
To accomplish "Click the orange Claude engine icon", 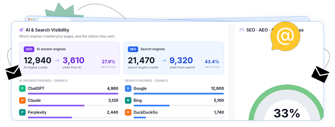I will click(22, 100).
